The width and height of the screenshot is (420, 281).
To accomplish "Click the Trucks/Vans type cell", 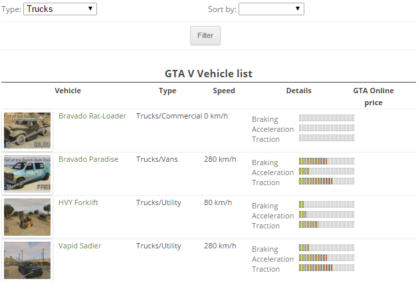I will point(157,159).
